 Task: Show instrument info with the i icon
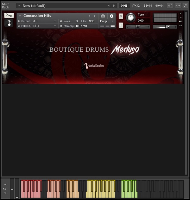[111, 16]
